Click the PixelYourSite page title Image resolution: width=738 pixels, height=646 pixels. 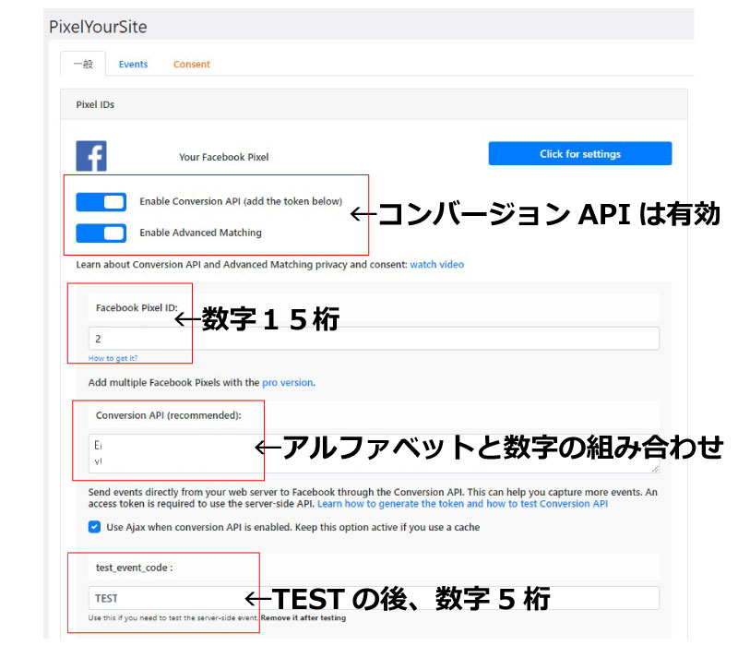click(98, 27)
